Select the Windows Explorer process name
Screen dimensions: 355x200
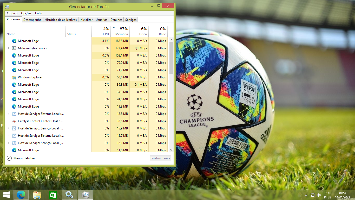click(30, 77)
